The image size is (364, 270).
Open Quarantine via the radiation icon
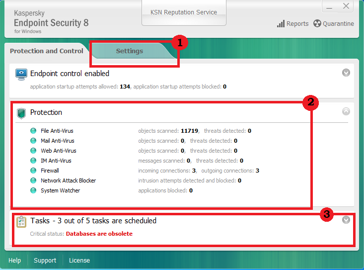[x=317, y=24]
